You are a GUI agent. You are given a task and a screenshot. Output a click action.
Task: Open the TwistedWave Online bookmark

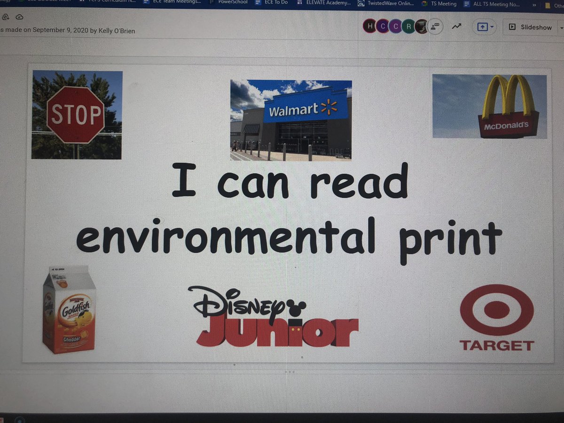tap(386, 3)
